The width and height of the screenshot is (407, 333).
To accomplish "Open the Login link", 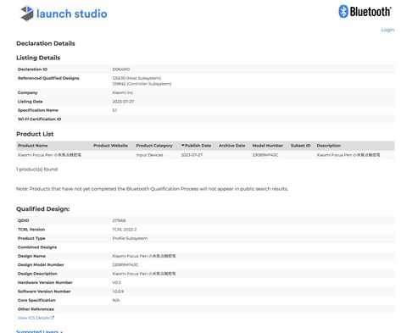I will (x=387, y=30).
